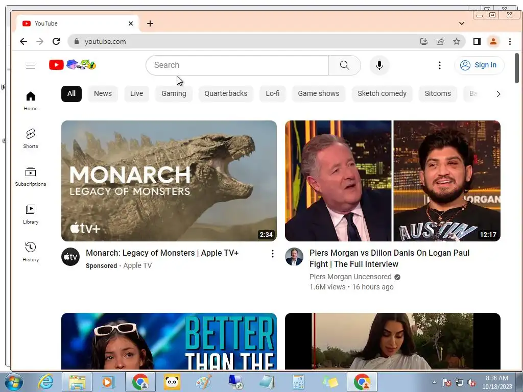Open options menu for Monarch ad
The width and height of the screenshot is (523, 392).
tap(273, 254)
